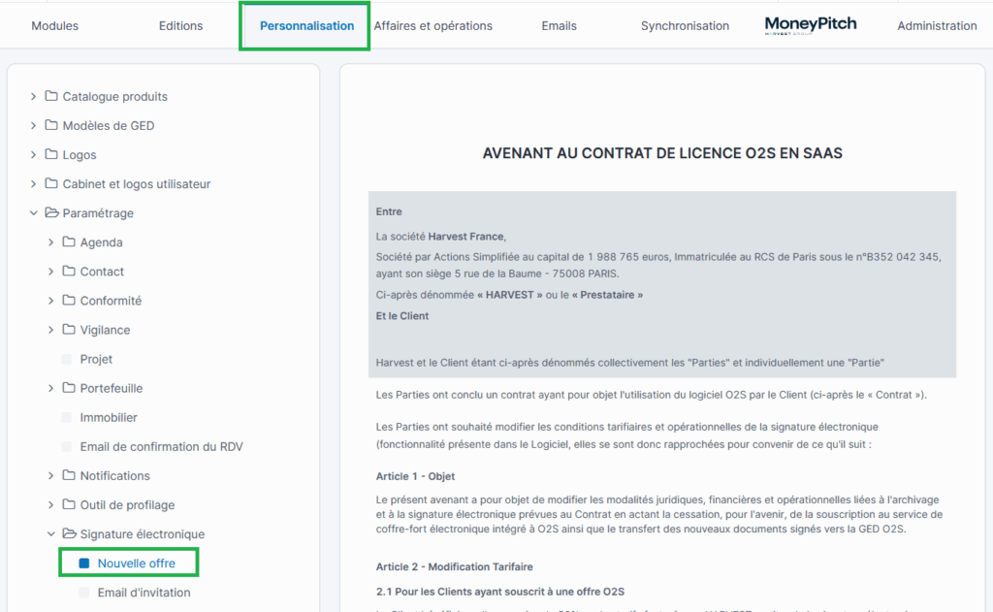Image resolution: width=993 pixels, height=612 pixels.
Task: Click the Conformité folder icon
Action: coord(69,300)
